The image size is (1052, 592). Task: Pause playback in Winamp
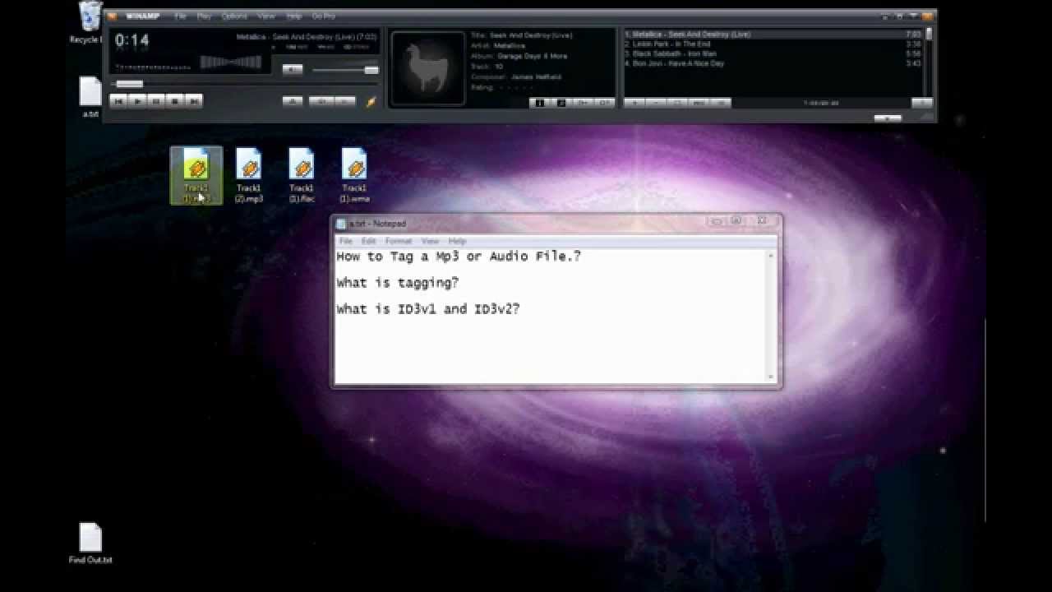pyautogui.click(x=156, y=101)
